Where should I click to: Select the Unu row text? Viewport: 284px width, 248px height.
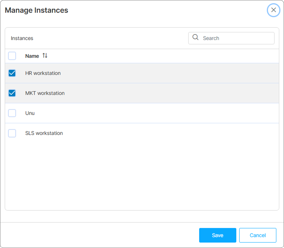(x=30, y=113)
